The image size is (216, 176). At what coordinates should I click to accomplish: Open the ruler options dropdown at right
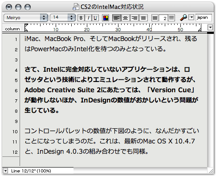click(210, 28)
